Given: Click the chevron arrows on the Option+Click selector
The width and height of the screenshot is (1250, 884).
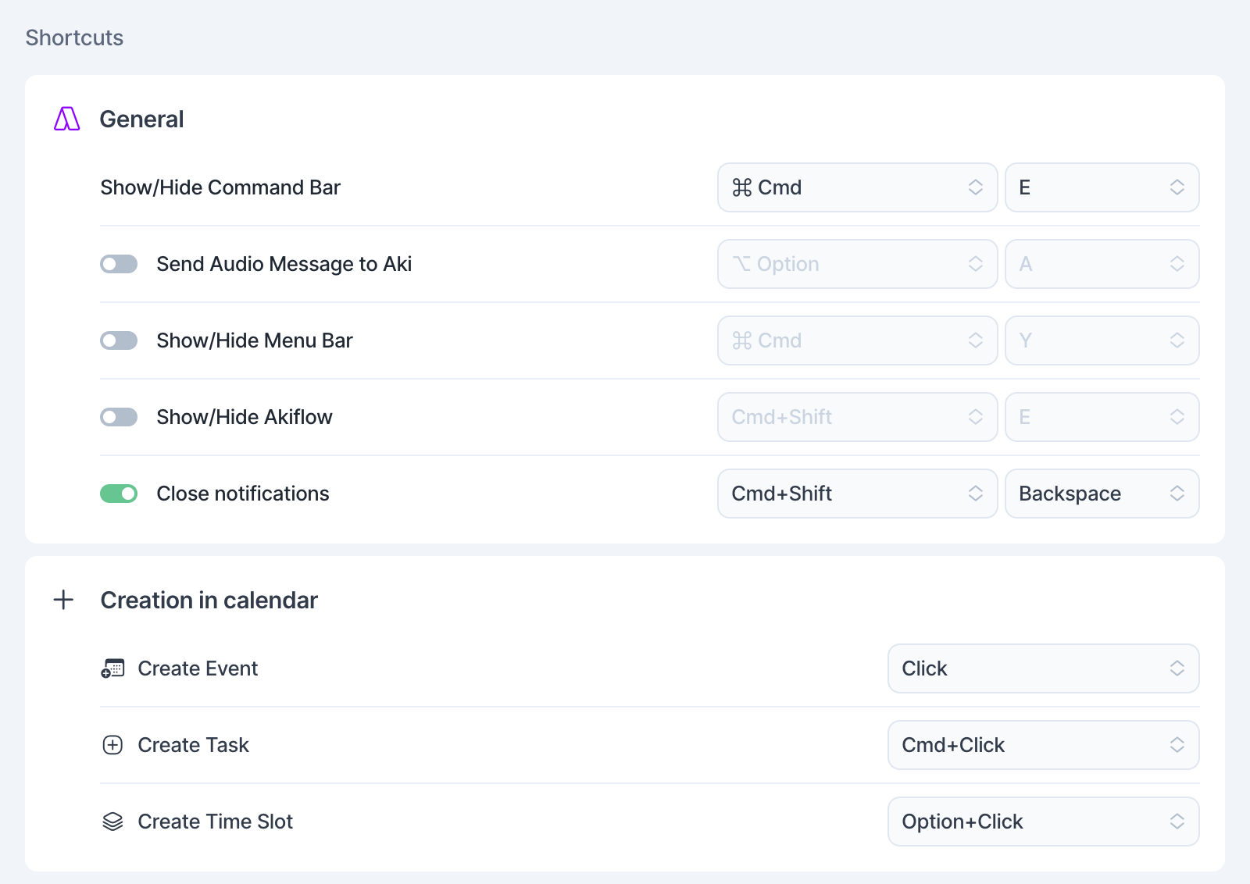Looking at the screenshot, I should [1177, 822].
